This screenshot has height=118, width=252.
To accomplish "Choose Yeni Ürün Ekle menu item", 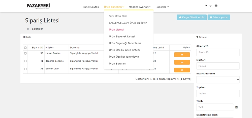I will click(x=118, y=16).
